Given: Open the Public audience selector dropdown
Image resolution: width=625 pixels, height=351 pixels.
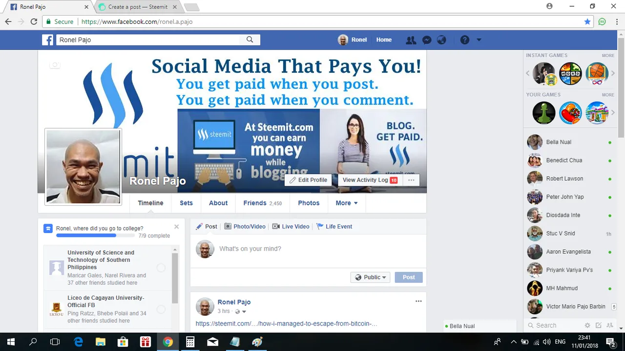Looking at the screenshot, I should (x=370, y=277).
